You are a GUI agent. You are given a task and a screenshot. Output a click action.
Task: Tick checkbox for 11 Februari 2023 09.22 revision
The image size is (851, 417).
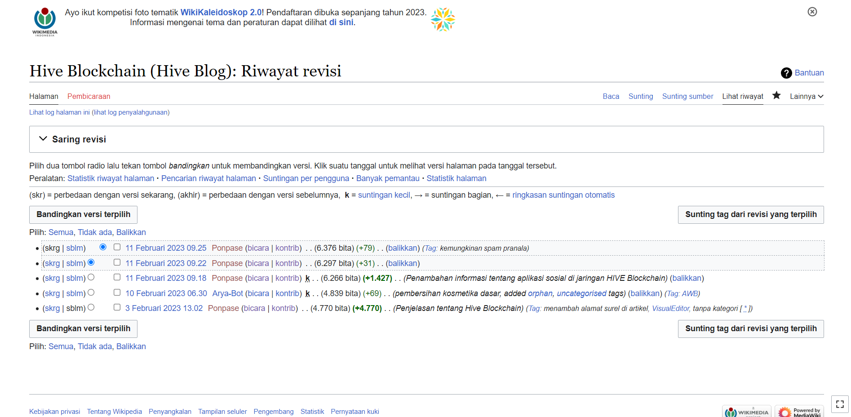pyautogui.click(x=117, y=262)
